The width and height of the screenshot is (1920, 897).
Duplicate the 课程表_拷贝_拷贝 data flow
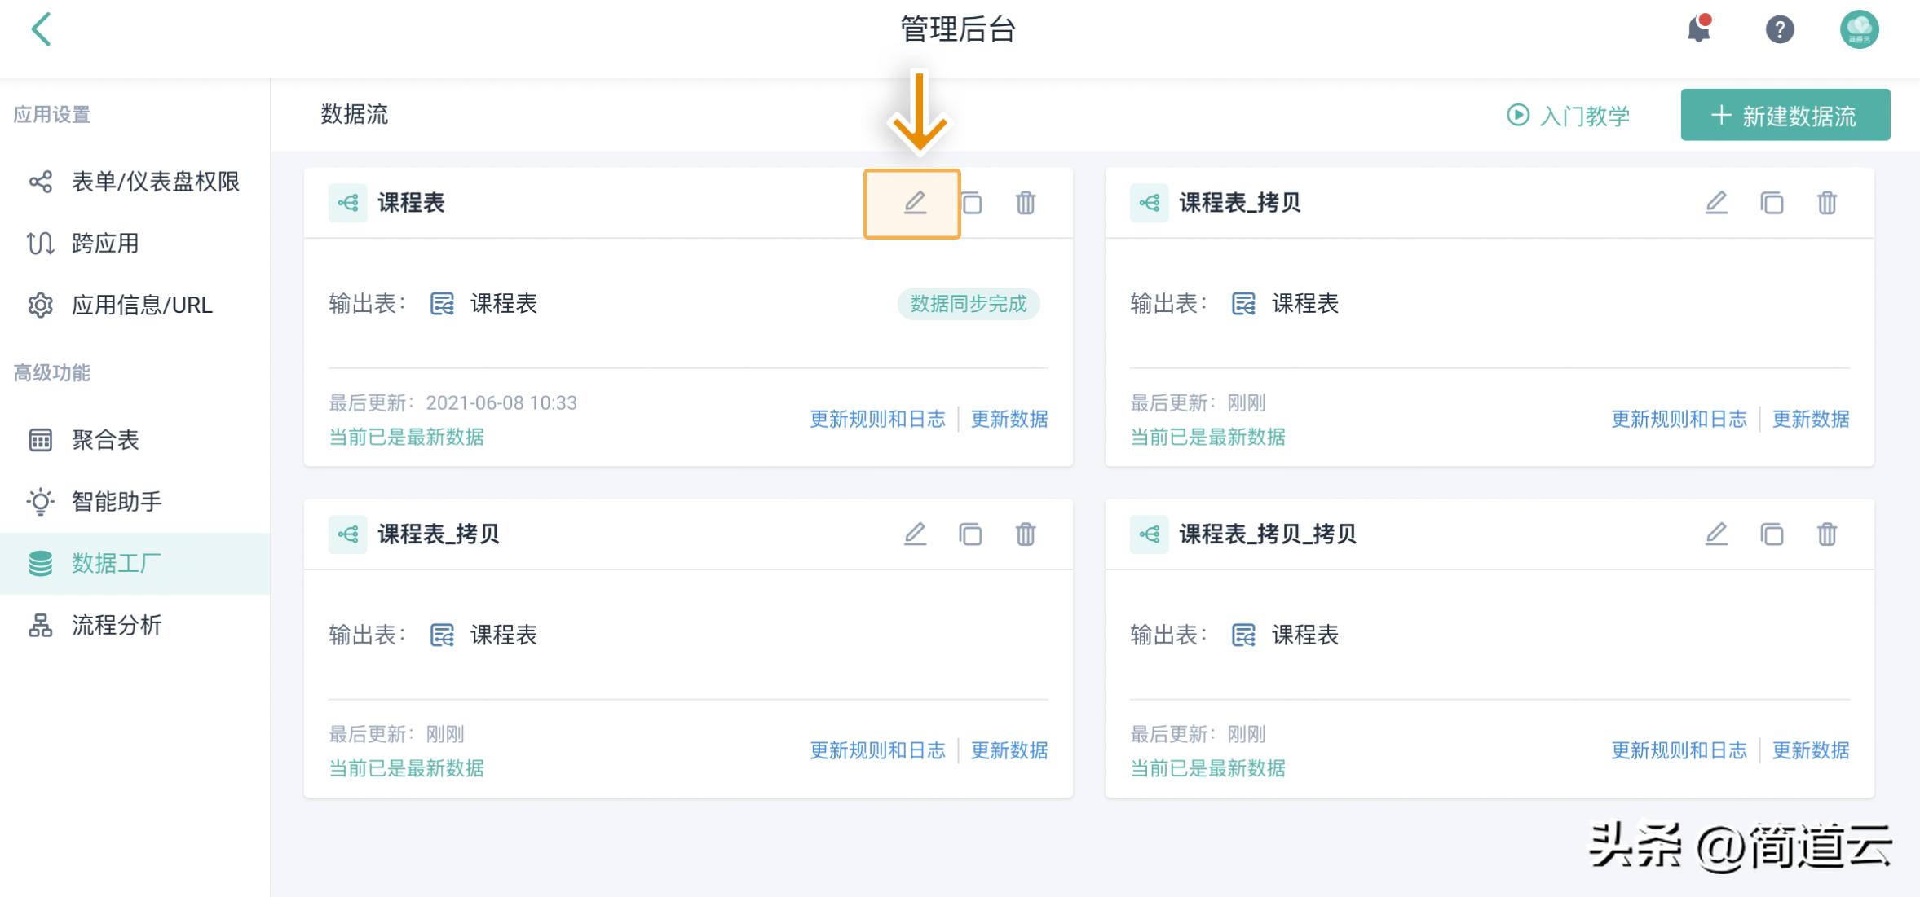click(1771, 534)
